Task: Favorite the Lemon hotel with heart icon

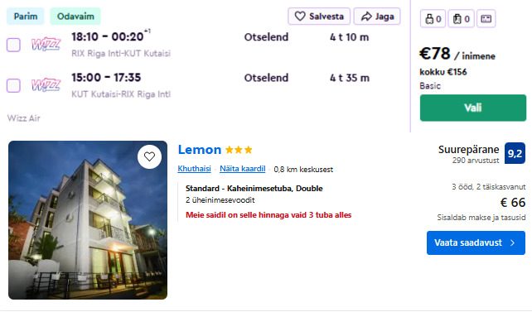Action: 149,156
